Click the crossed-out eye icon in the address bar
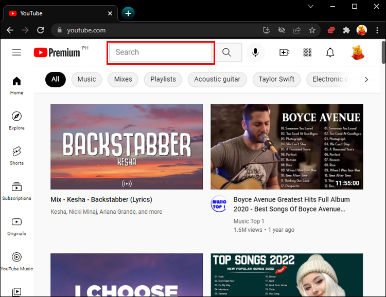This screenshot has height=297, width=386. pyautogui.click(x=282, y=30)
